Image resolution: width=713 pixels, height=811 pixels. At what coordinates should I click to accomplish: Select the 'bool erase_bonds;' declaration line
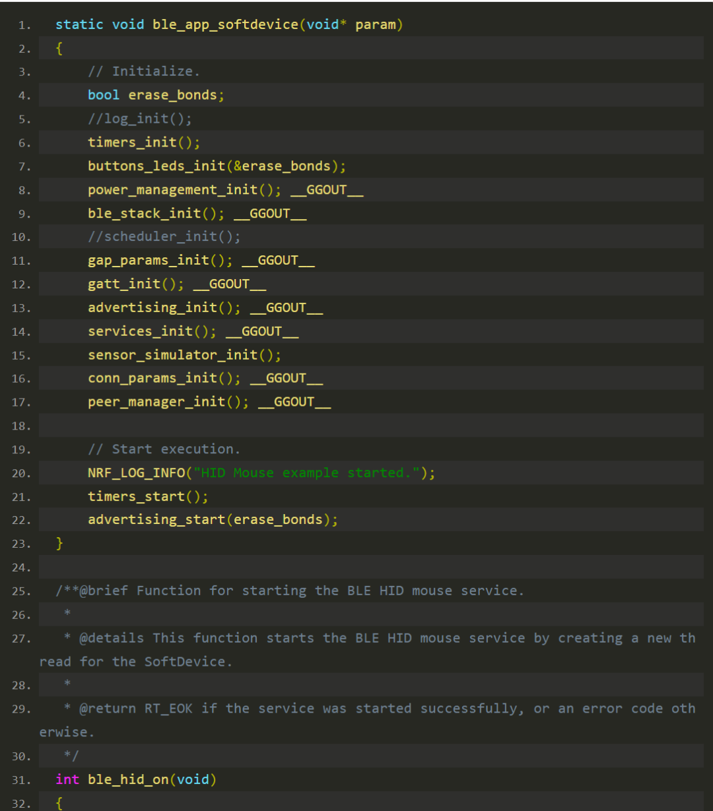tap(156, 95)
